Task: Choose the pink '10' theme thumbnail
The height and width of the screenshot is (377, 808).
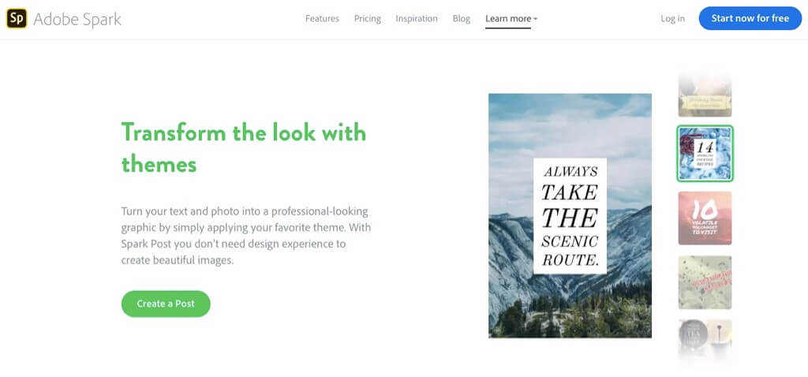Action: 705,218
